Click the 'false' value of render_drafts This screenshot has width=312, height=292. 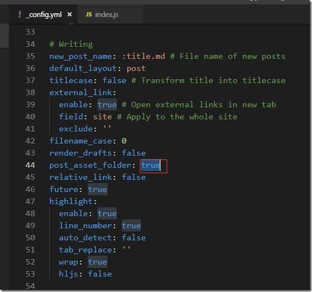[x=134, y=153]
